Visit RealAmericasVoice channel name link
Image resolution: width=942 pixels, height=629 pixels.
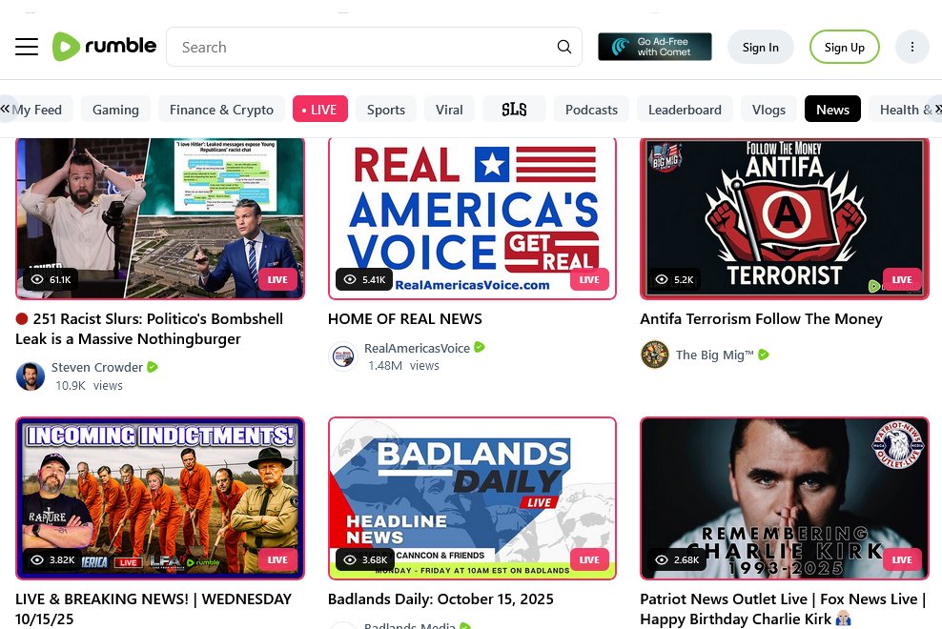[x=417, y=348]
